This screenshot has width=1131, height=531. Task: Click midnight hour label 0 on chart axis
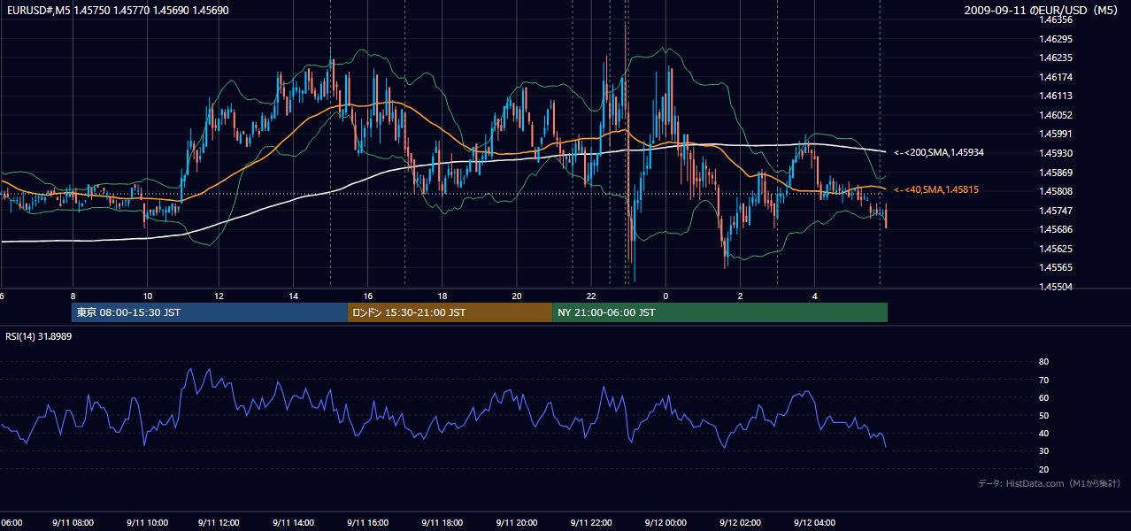coord(666,296)
